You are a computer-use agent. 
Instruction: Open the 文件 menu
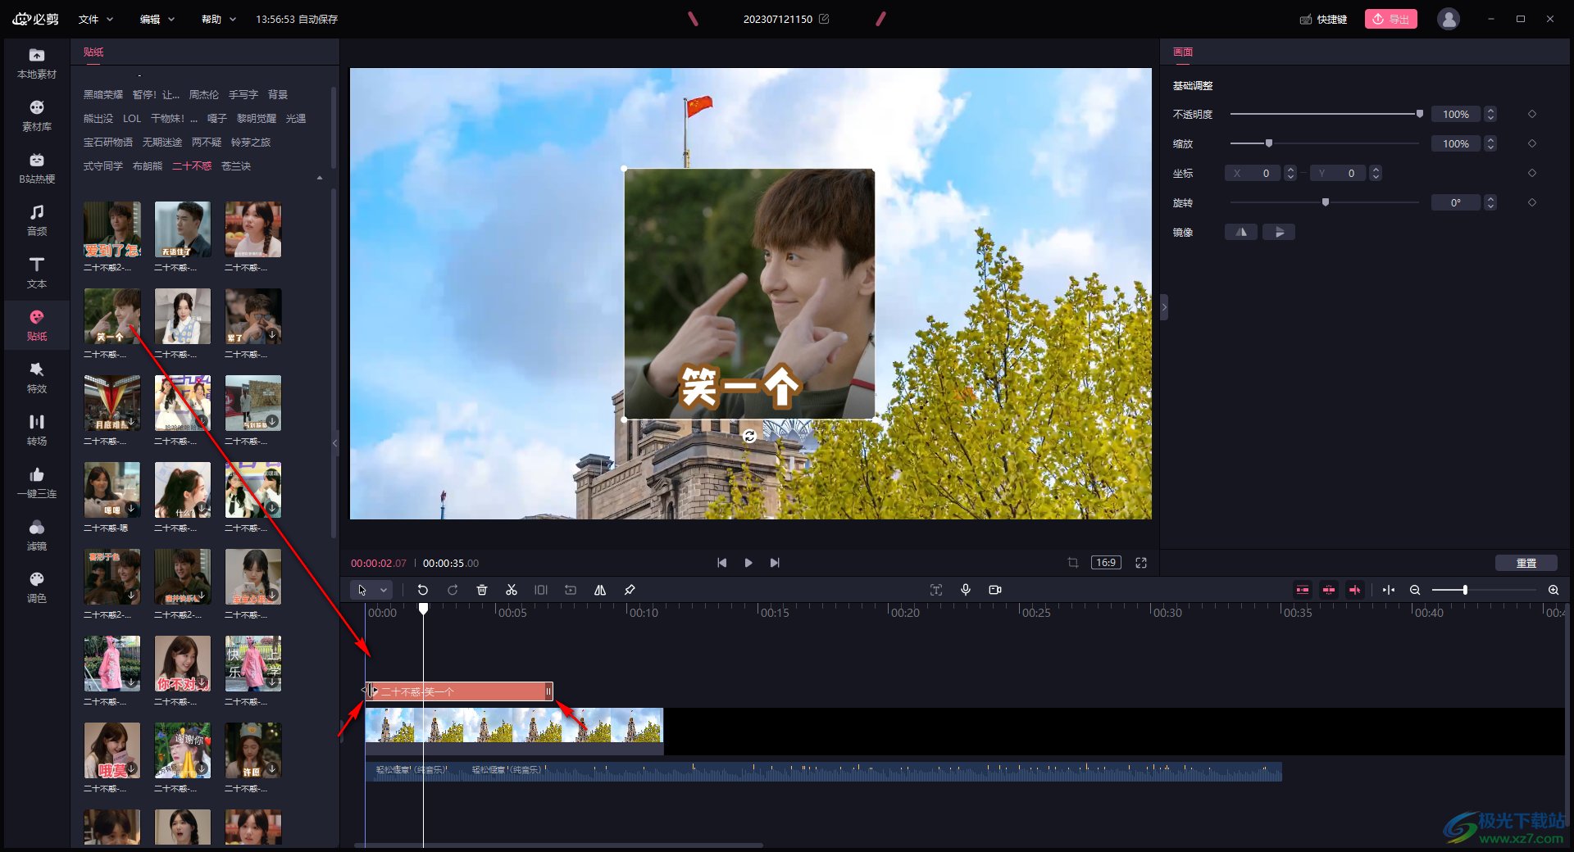tap(96, 19)
